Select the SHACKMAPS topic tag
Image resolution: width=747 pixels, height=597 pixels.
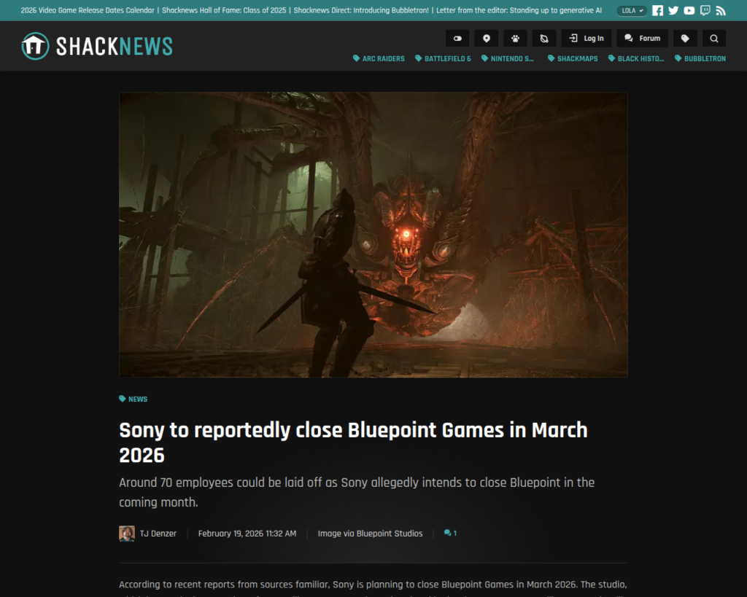pos(573,59)
